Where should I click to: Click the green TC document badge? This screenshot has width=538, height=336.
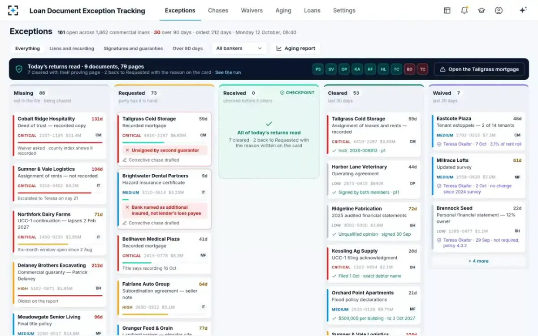tap(396, 69)
